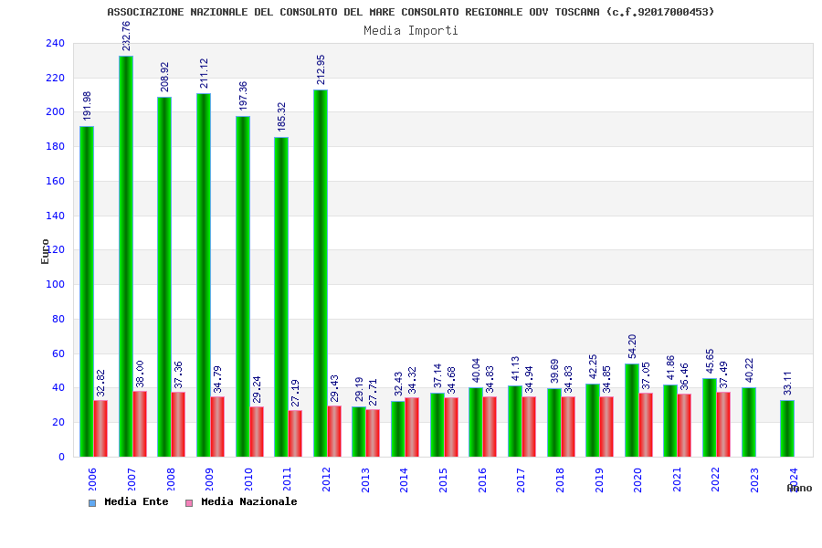Click the 2010 green bar valued 197.36
This screenshot has height=548, width=822.
click(243, 287)
